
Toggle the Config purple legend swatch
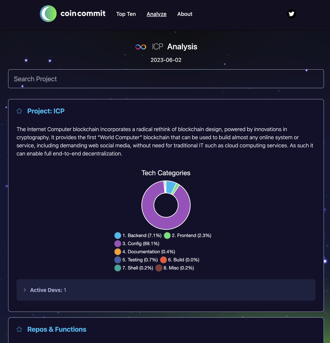pyautogui.click(x=118, y=244)
